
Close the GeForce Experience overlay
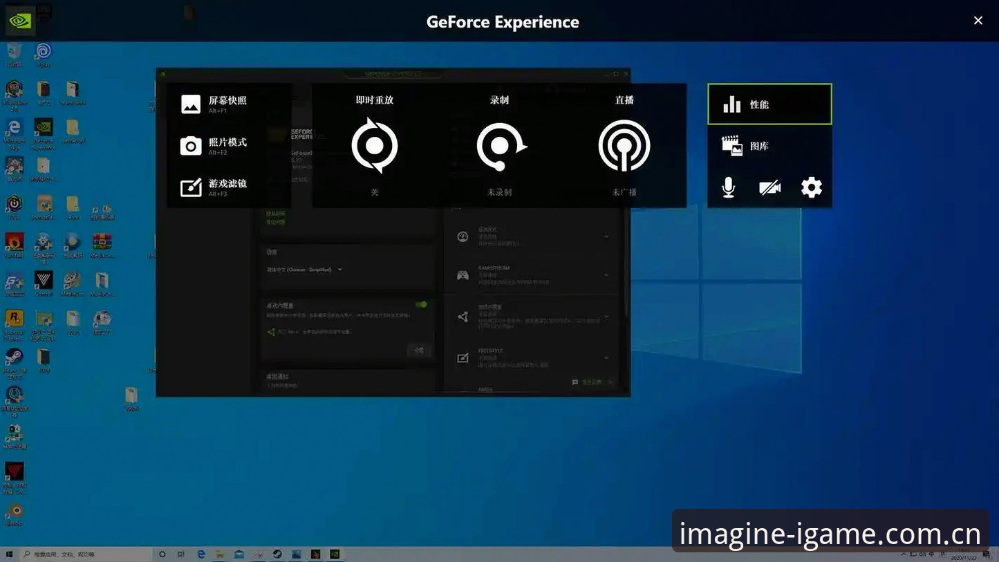click(x=978, y=21)
